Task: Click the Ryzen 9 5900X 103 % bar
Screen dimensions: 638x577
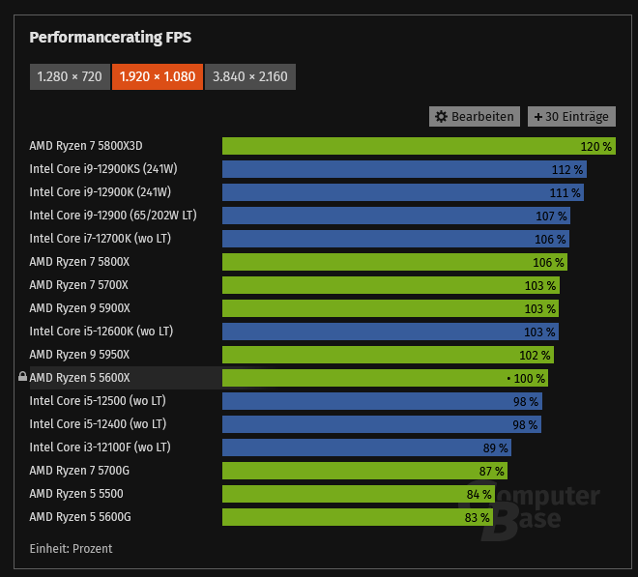Action: (x=391, y=308)
